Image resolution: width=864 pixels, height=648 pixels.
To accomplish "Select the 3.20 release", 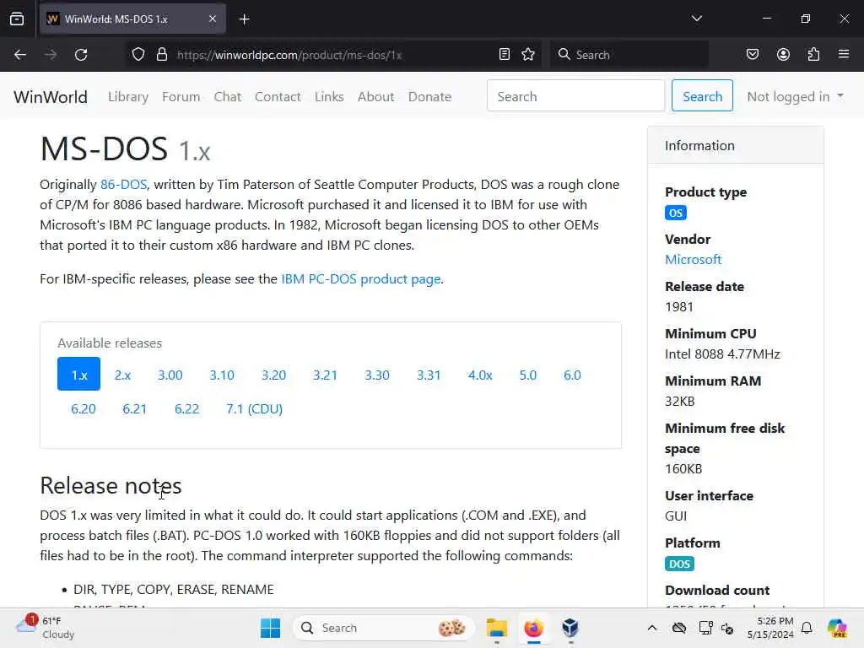I will point(273,375).
